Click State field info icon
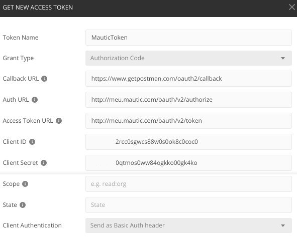Viewport: 297px width, 238px height. 23,205
